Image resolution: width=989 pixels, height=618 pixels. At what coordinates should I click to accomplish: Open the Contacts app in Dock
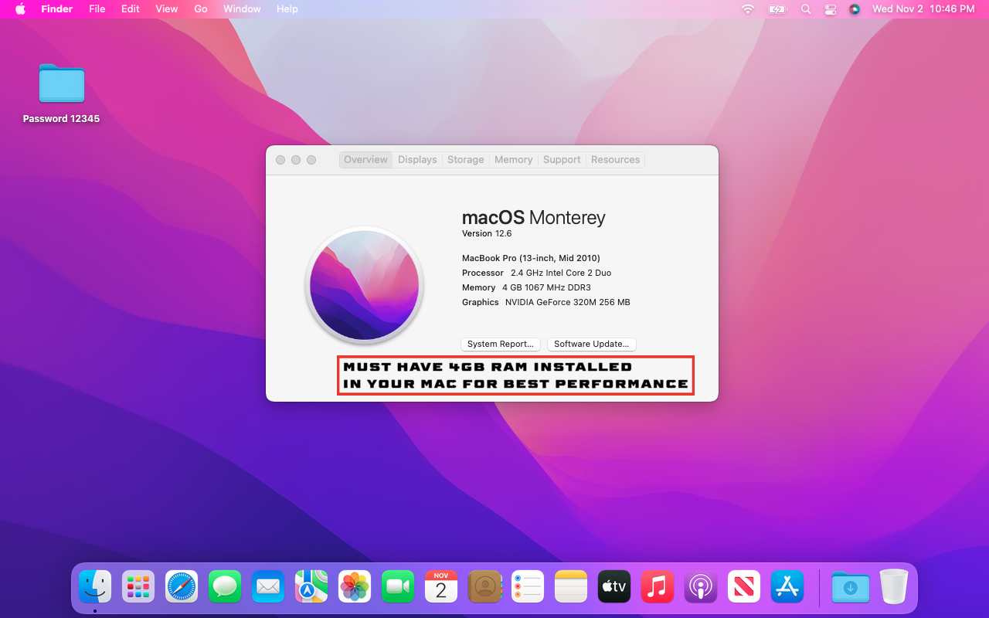[484, 587]
